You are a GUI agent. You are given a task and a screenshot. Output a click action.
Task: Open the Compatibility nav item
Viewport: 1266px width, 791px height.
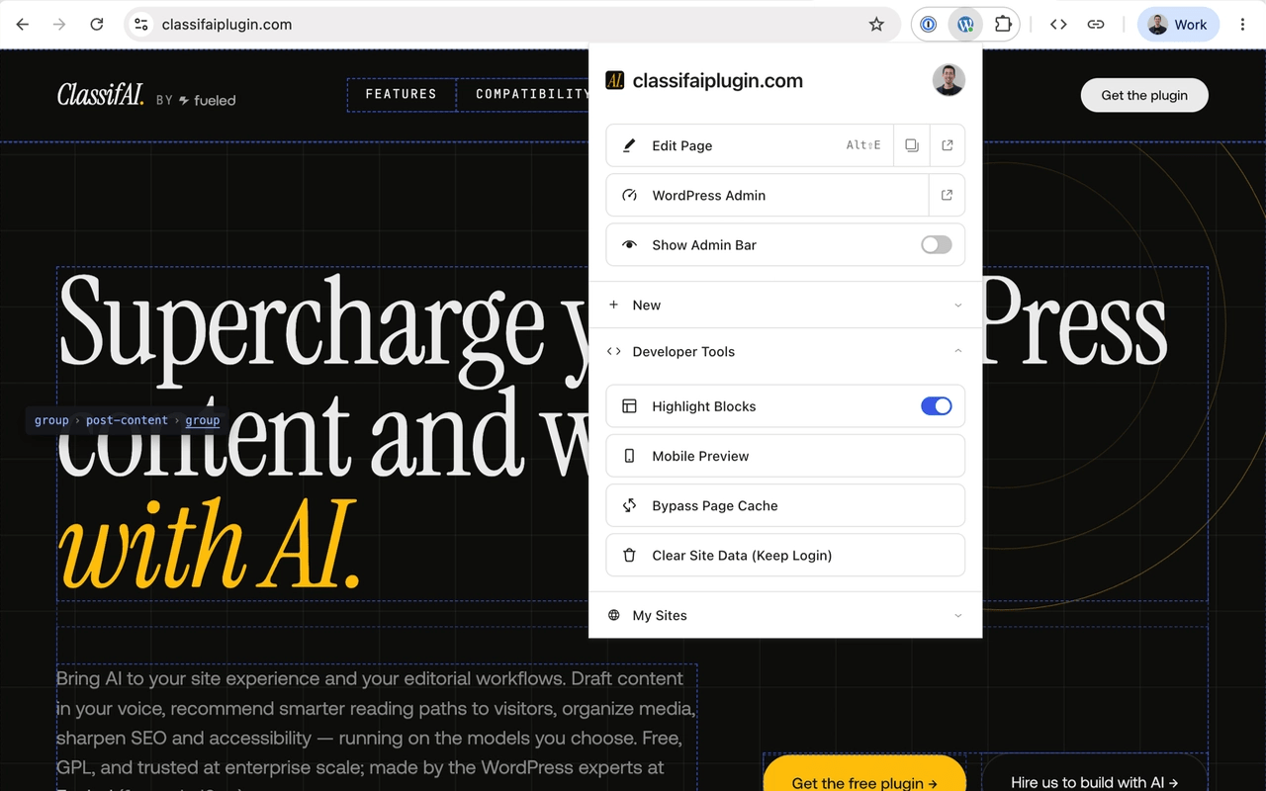tap(532, 94)
